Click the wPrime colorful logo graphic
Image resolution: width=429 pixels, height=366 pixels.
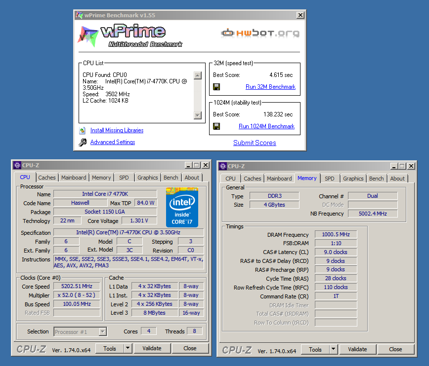pos(88,36)
